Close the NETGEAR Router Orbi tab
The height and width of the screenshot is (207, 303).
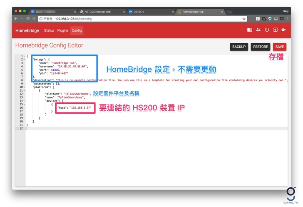coord(124,12)
